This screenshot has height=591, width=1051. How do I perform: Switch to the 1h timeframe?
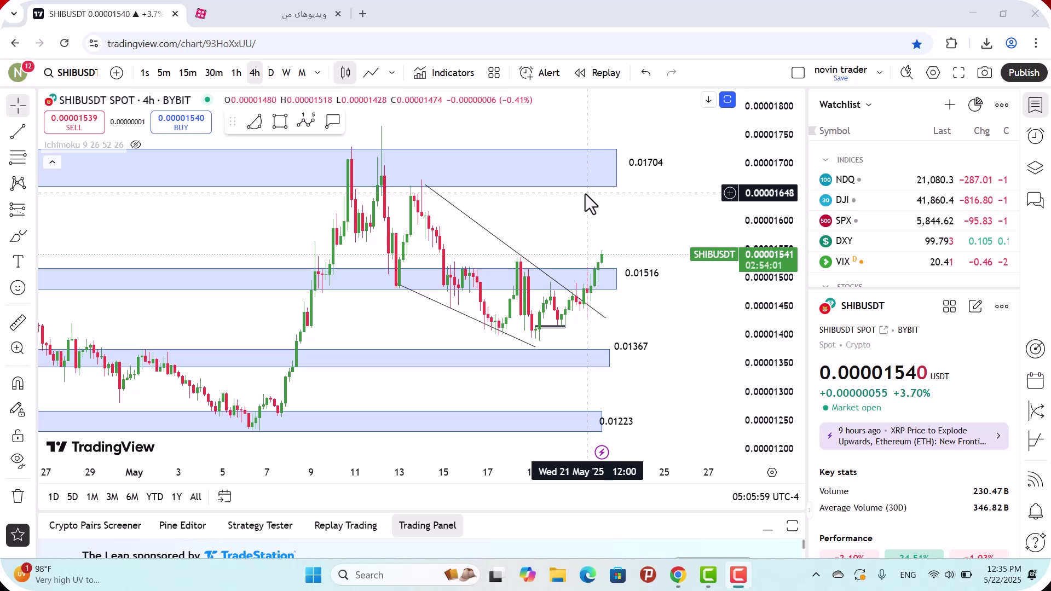point(236,73)
